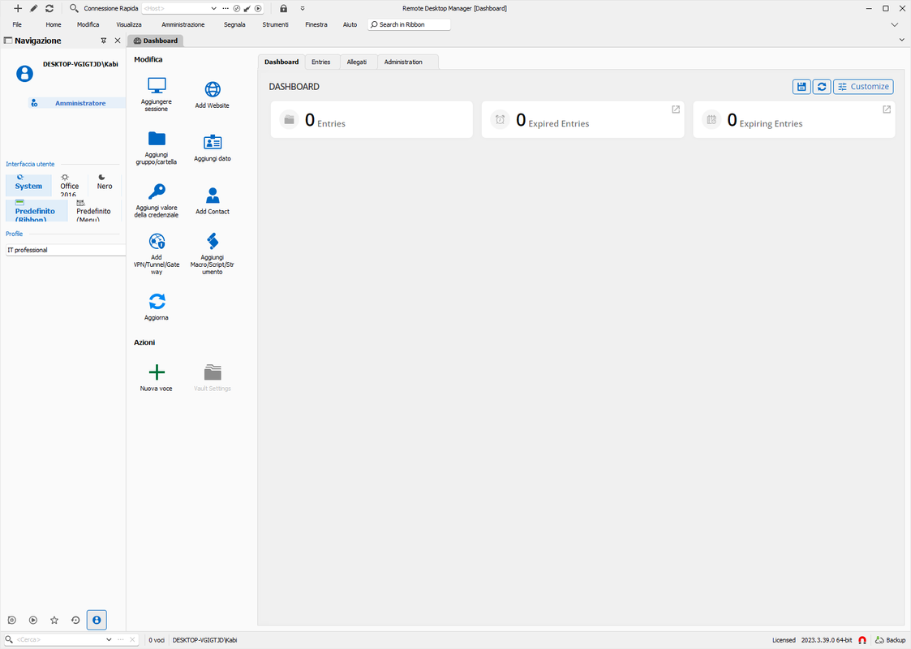The width and height of the screenshot is (911, 649).
Task: Click the vault disc icon in bottom navigation
Action: [x=11, y=620]
